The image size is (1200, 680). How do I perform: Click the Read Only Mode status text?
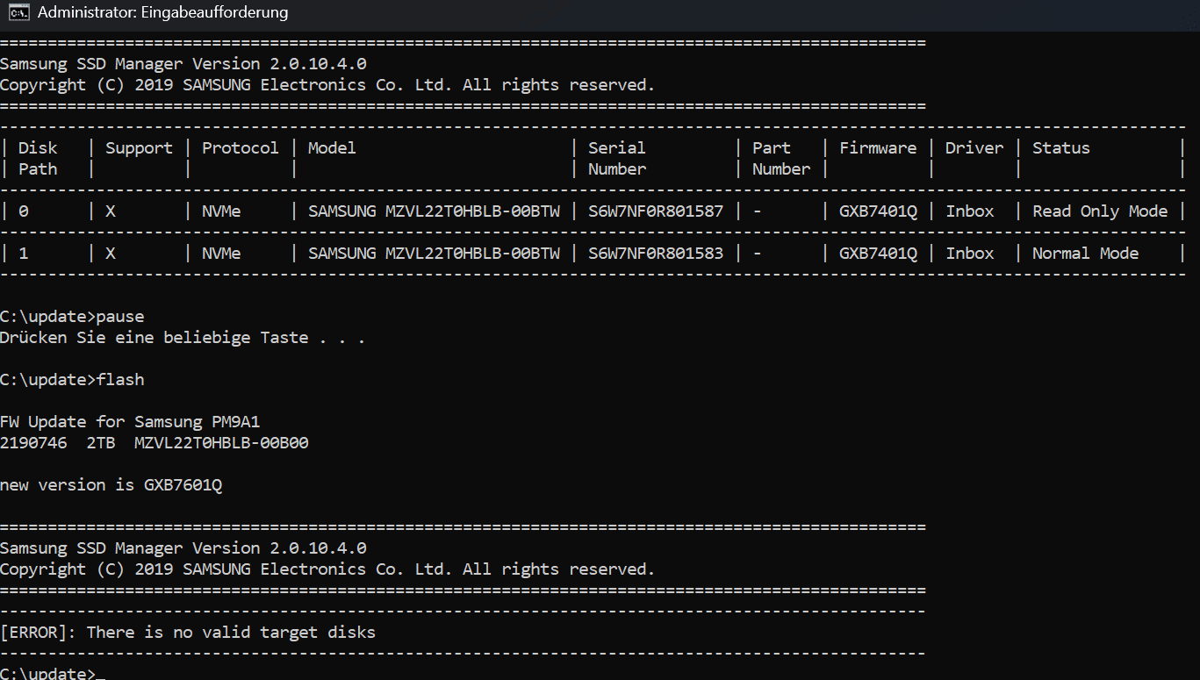pos(1099,211)
